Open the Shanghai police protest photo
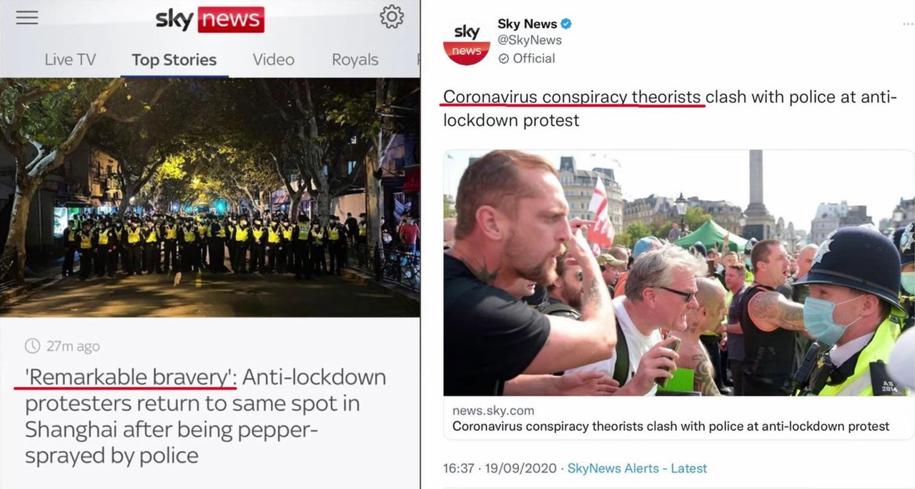The width and height of the screenshot is (915, 489). pyautogui.click(x=210, y=197)
